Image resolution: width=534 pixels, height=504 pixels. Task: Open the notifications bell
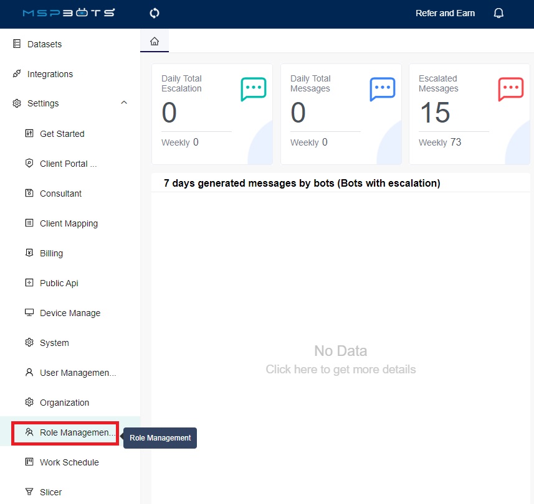click(x=498, y=13)
